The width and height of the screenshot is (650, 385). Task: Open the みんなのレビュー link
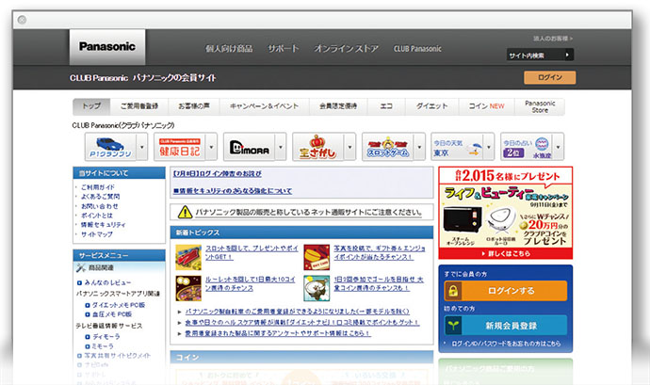click(107, 282)
